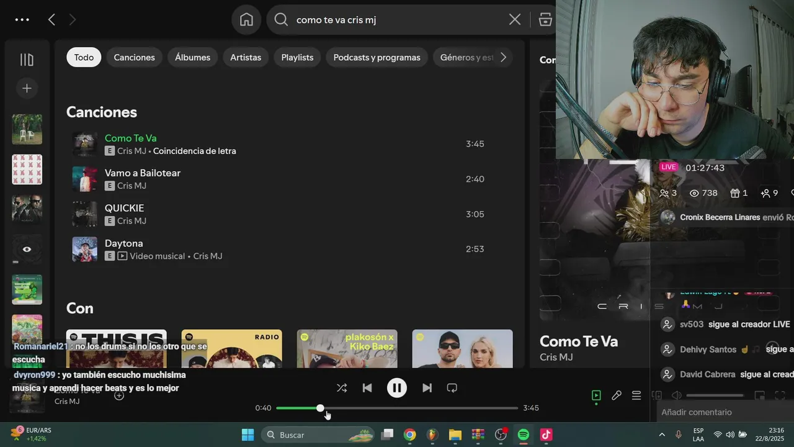This screenshot has width=794, height=447.
Task: Open the sidebar item with the eye cover
Action: click(27, 249)
